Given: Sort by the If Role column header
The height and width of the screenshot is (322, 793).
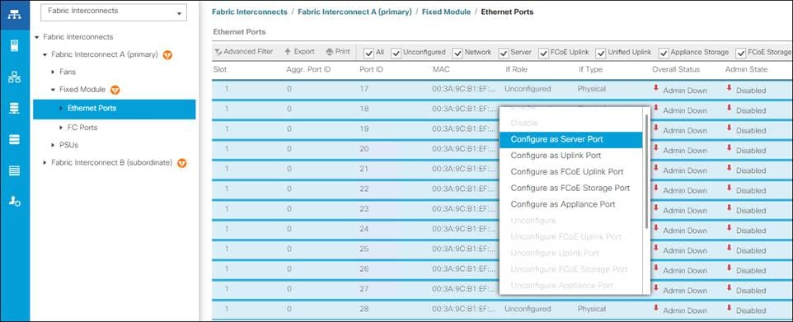Looking at the screenshot, I should [516, 70].
